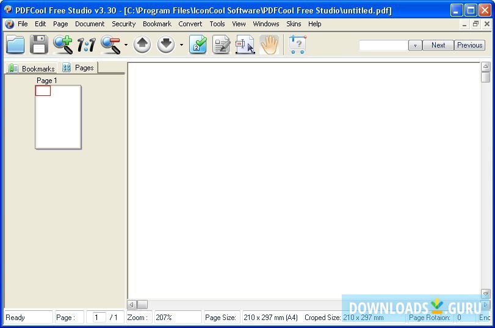Image resolution: width=495 pixels, height=328 pixels.
Task: Open the Page menu
Action: pos(60,24)
